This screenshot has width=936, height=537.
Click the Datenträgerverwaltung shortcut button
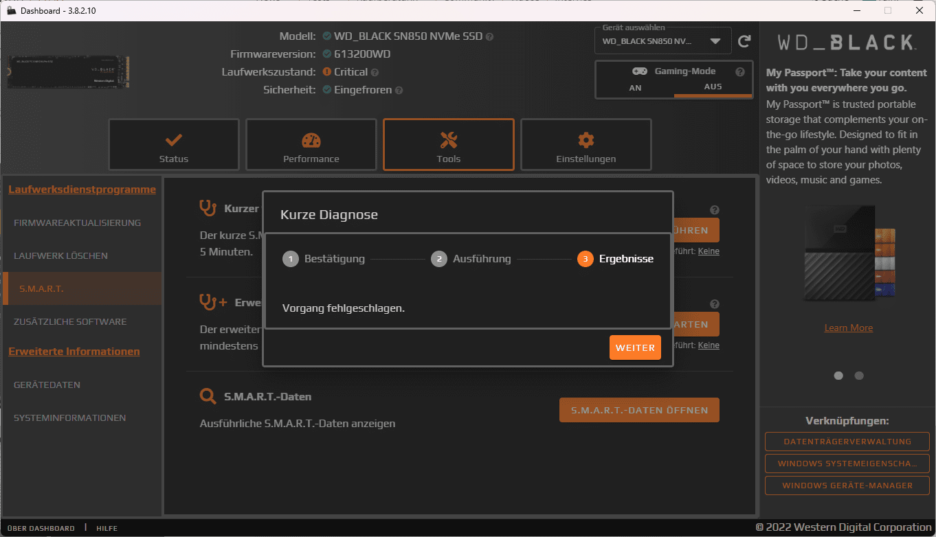point(847,442)
